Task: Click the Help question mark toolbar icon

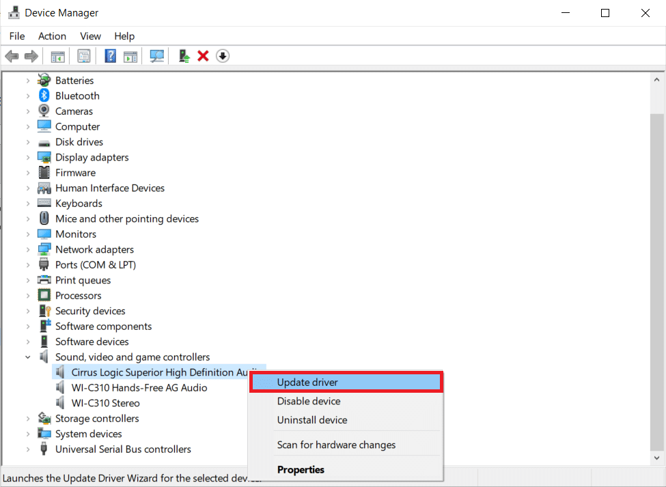Action: pos(110,56)
